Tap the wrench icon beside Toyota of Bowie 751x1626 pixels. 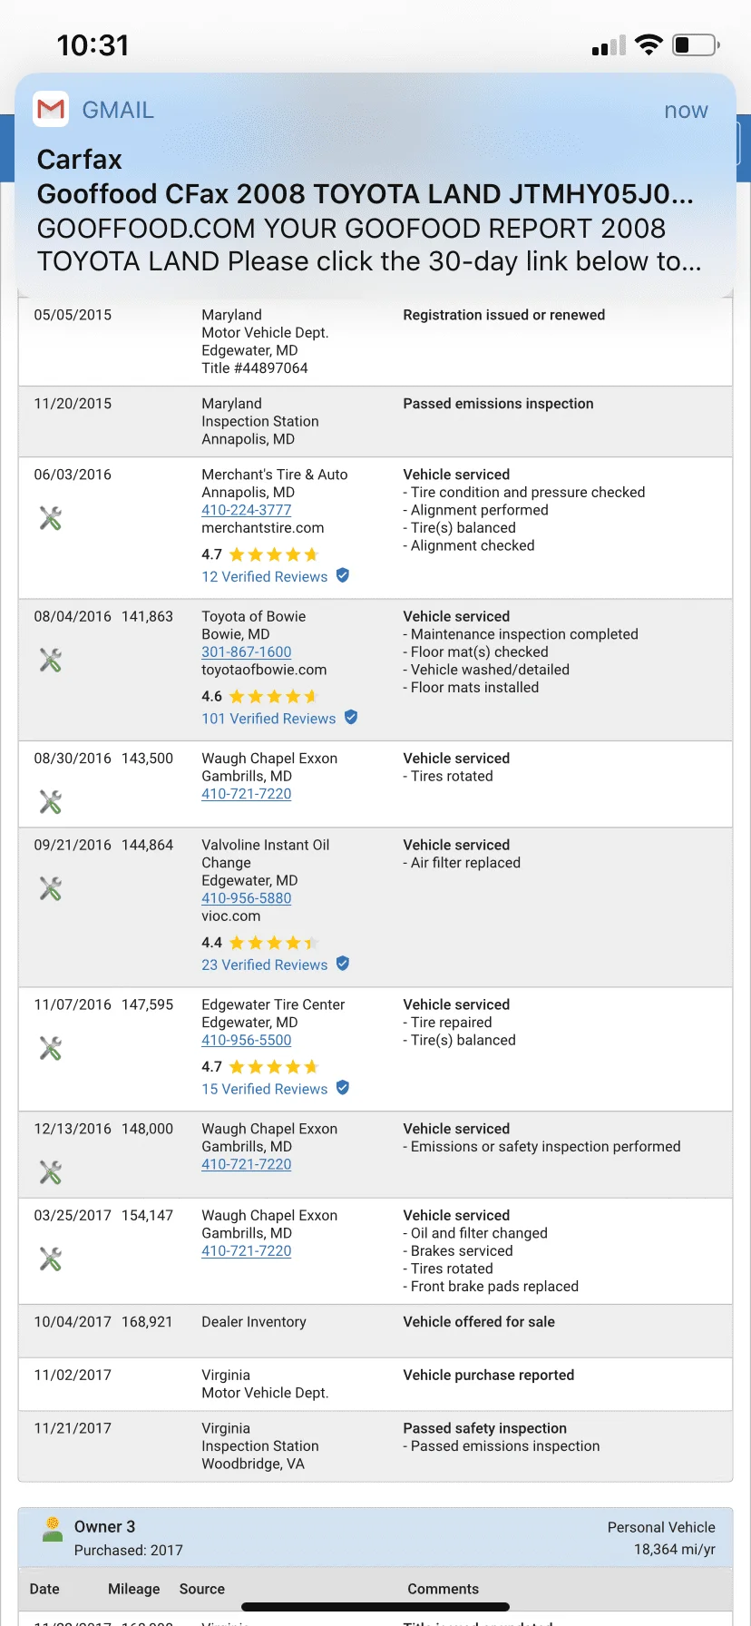click(x=51, y=660)
